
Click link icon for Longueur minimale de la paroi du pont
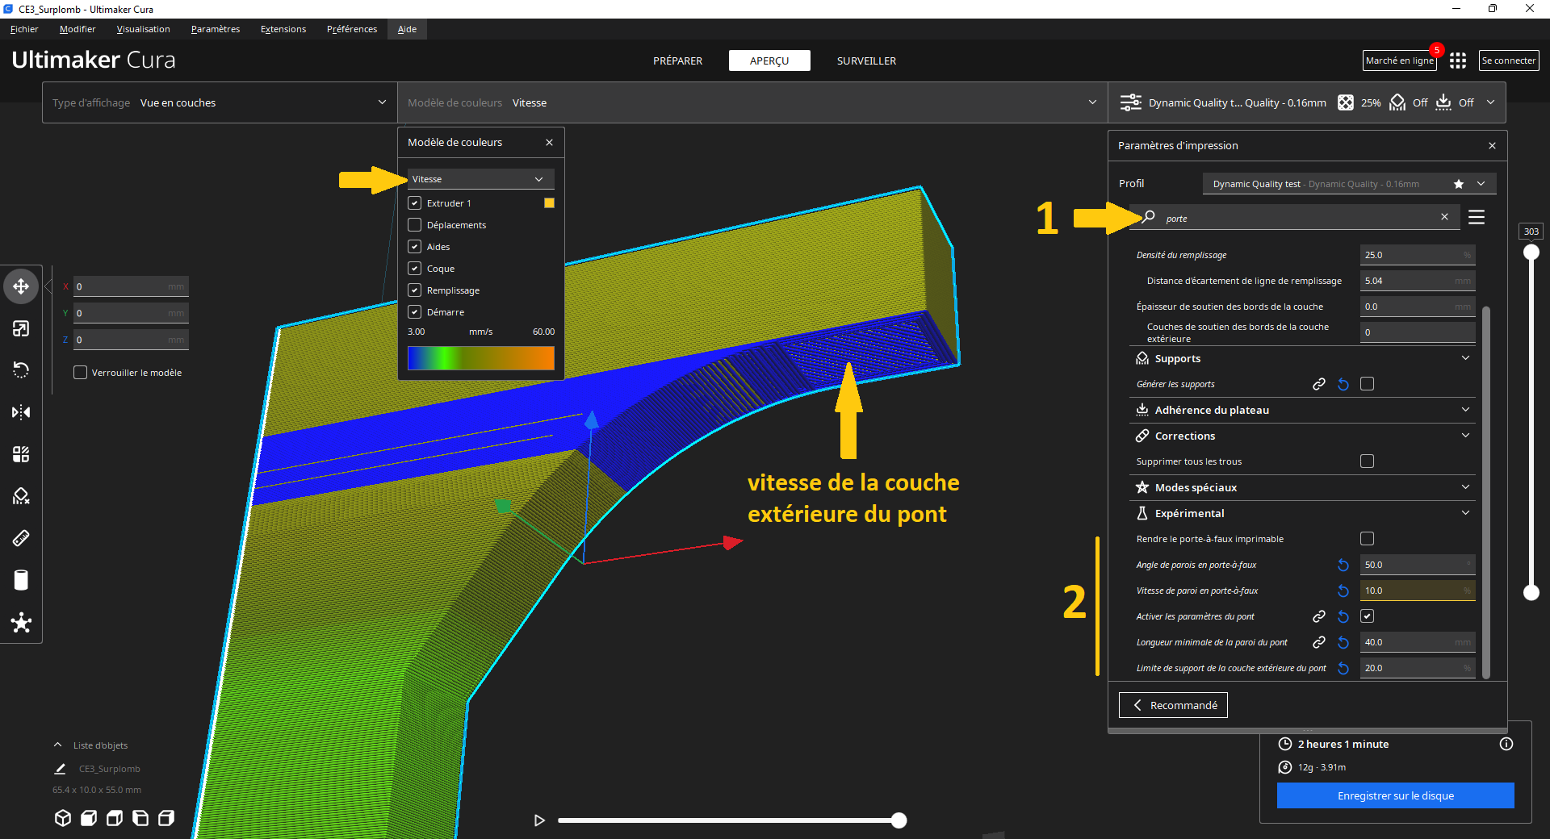[x=1319, y=642]
